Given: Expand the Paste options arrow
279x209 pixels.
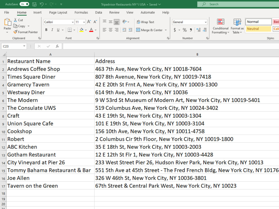Looking at the screenshot, I should (7, 32).
